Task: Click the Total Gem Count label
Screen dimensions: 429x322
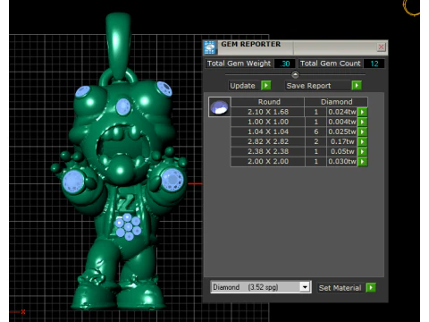Action: point(330,64)
